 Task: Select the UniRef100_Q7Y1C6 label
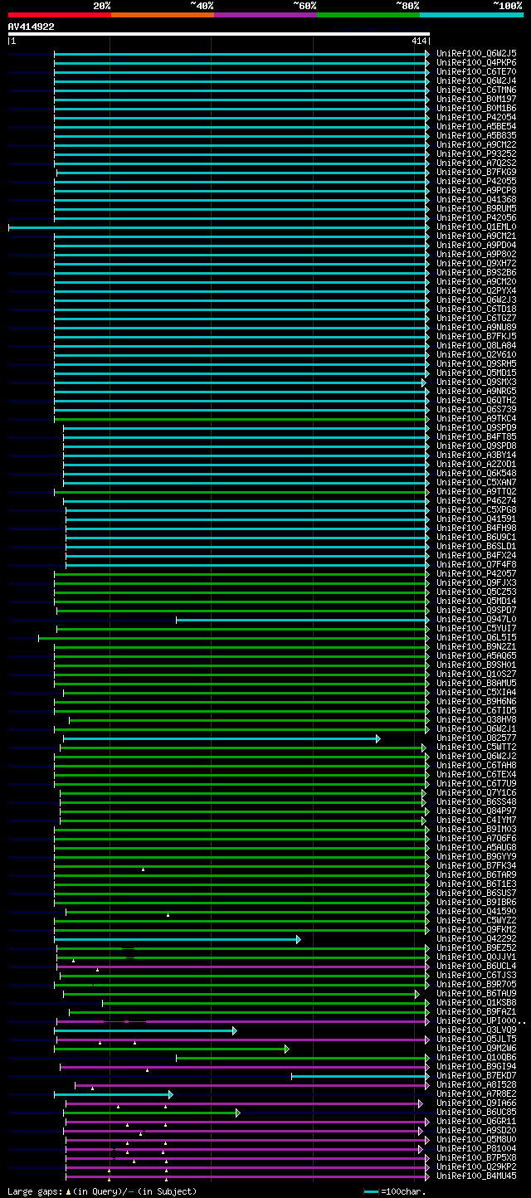pos(476,792)
